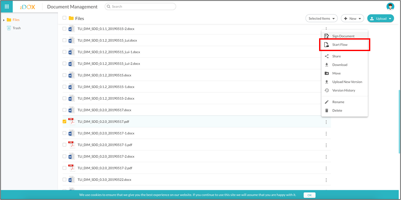Open the Selected Items dropdown

(x=322, y=18)
